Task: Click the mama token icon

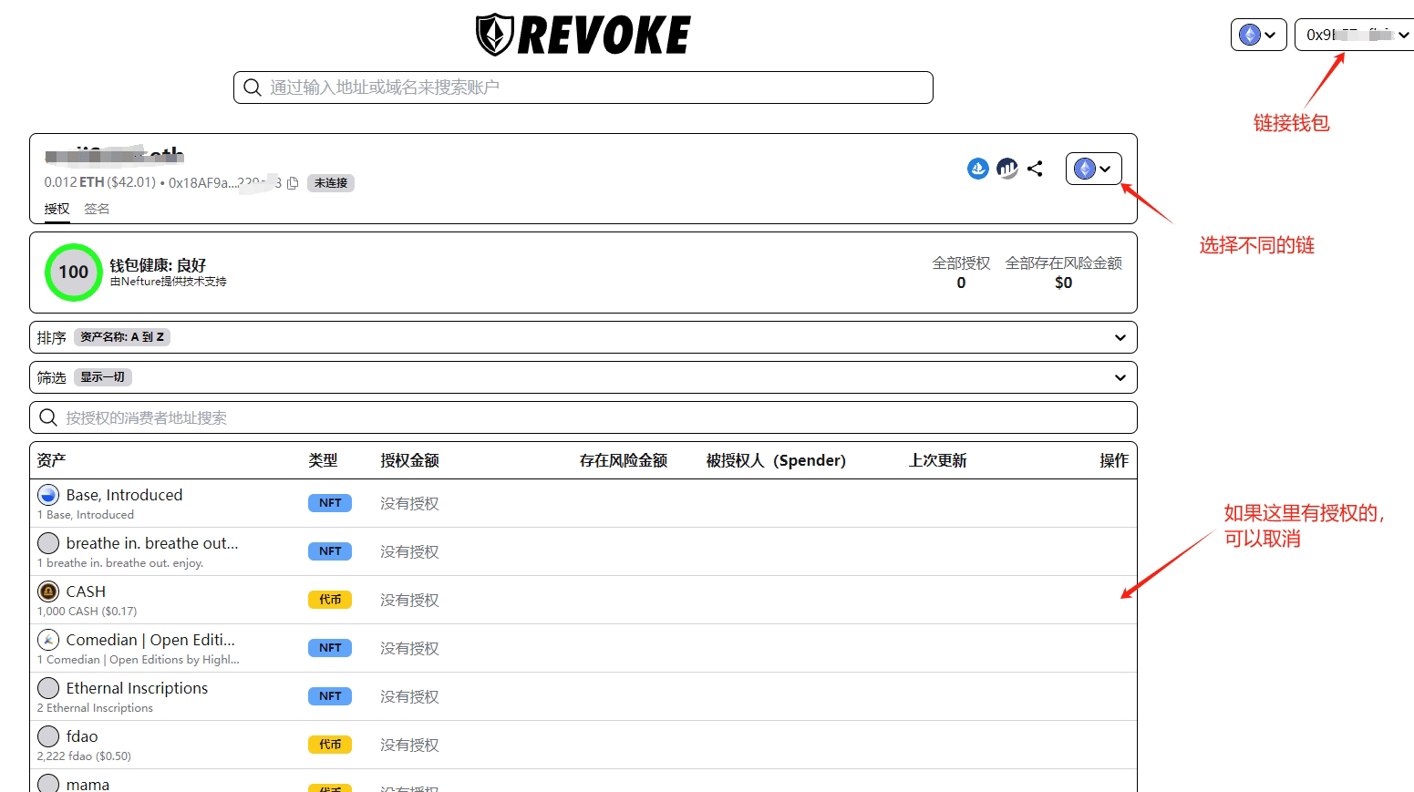Action: (48, 783)
